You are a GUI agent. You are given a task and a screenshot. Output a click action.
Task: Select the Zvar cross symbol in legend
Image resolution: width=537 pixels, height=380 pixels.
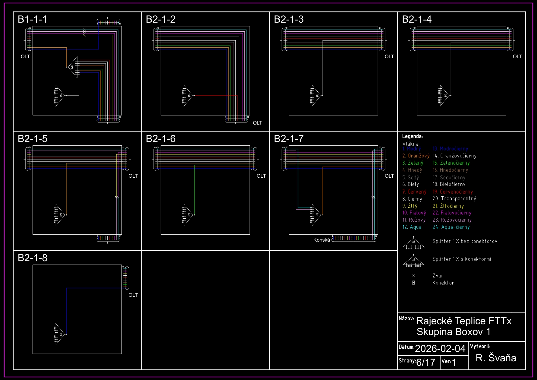coord(413,276)
